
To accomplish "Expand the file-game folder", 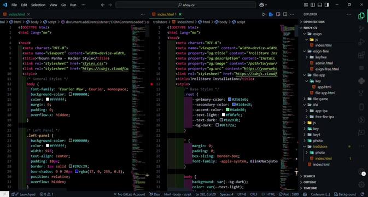I will click(x=320, y=99).
